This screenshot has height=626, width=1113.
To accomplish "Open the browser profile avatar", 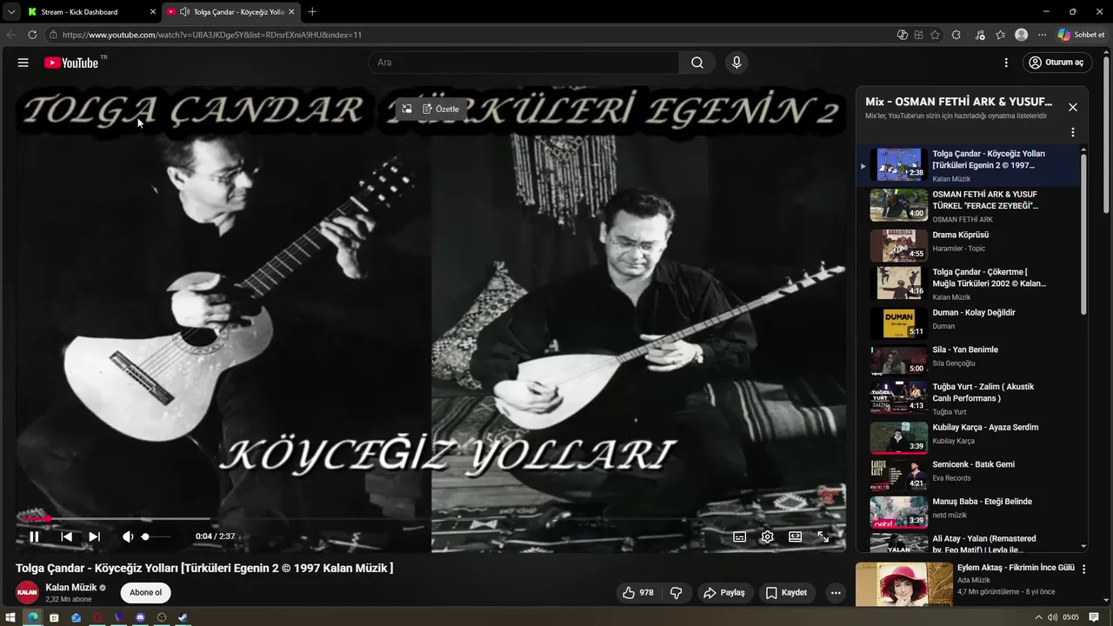I will [1021, 35].
